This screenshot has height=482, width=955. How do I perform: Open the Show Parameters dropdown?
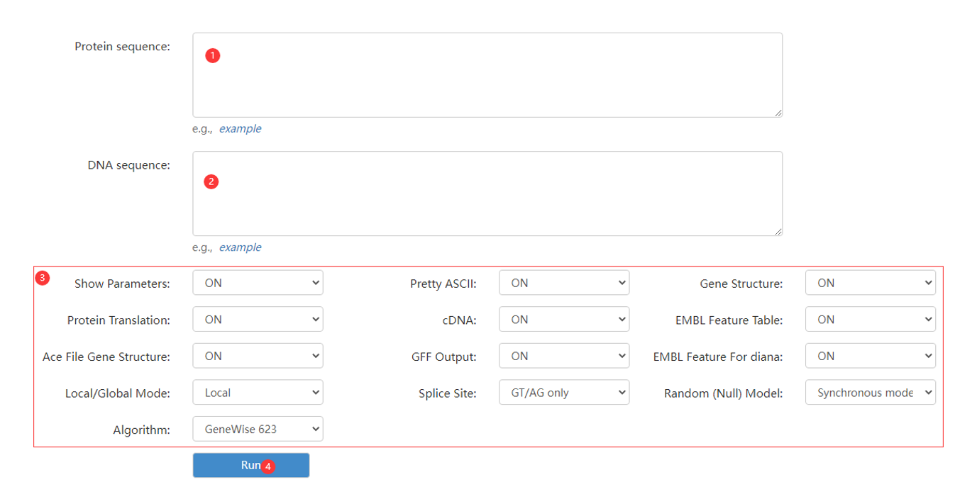(258, 283)
